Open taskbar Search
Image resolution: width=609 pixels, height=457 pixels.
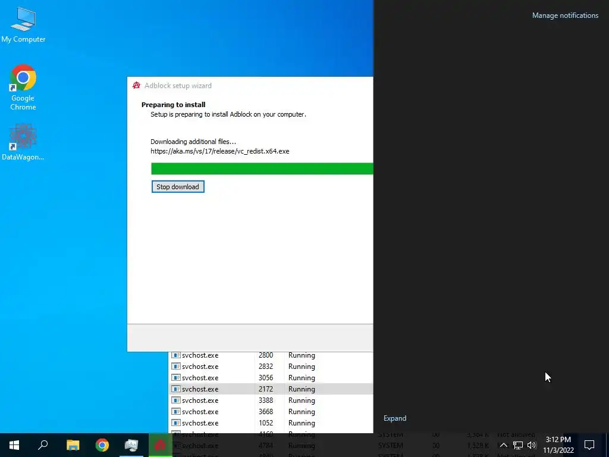click(x=43, y=445)
